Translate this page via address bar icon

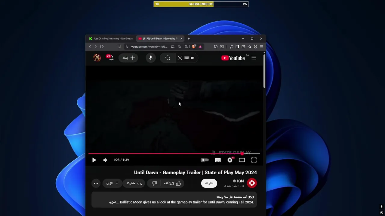pos(180,46)
